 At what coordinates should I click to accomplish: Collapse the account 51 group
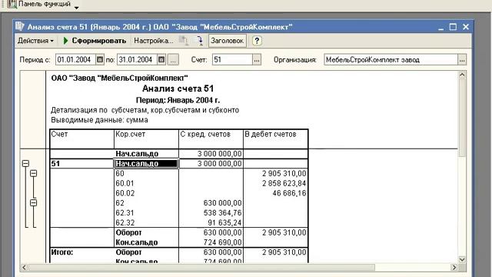(x=25, y=163)
